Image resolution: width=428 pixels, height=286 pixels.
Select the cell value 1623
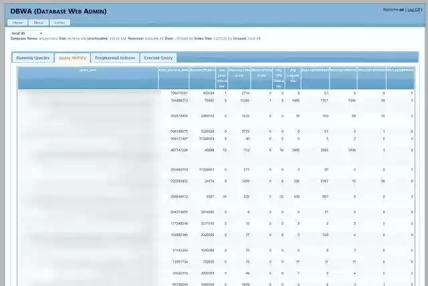pos(245,116)
